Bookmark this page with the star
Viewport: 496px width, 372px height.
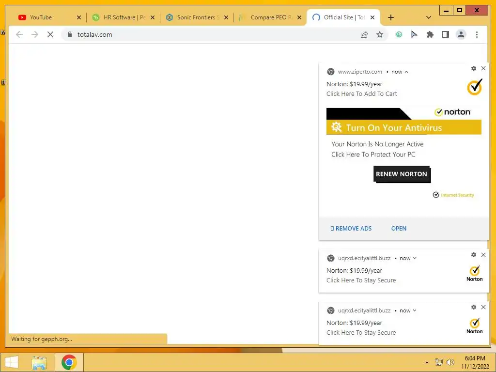(x=380, y=34)
